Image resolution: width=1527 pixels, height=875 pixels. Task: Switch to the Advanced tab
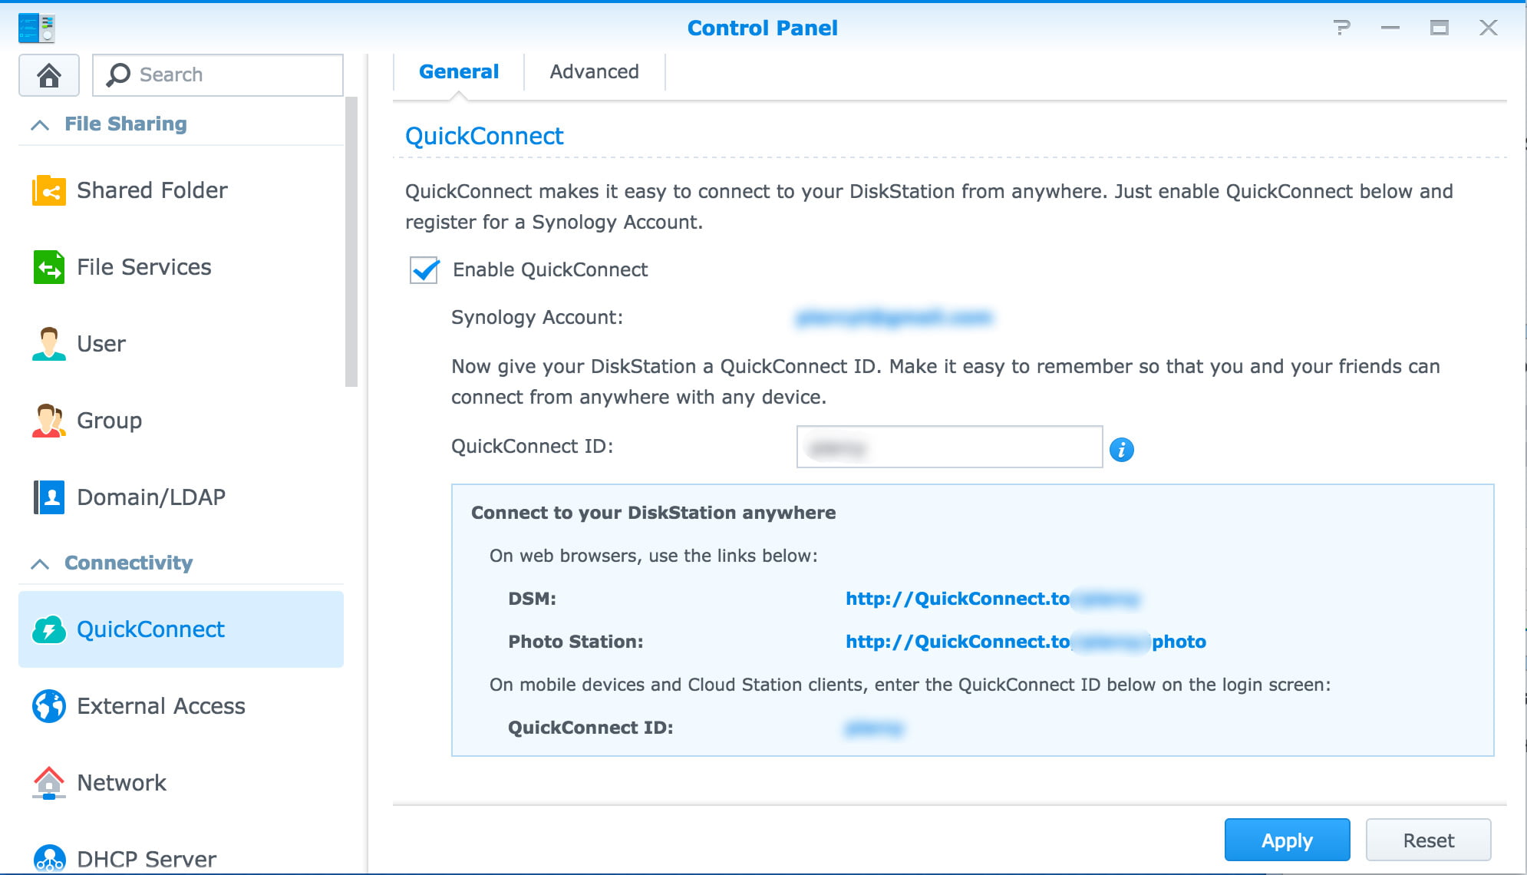click(x=595, y=71)
